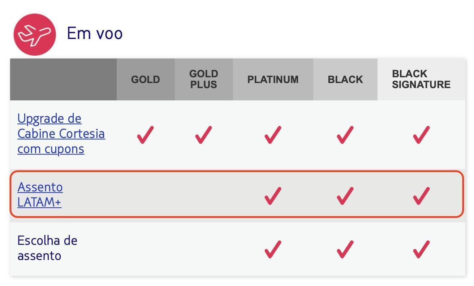The image size is (474, 286).
Task: Click Black checkmark in Escolha de assento row
Action: 345,249
